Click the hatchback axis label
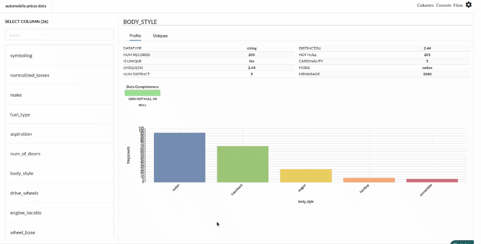This screenshot has height=244, width=481. pos(237,189)
